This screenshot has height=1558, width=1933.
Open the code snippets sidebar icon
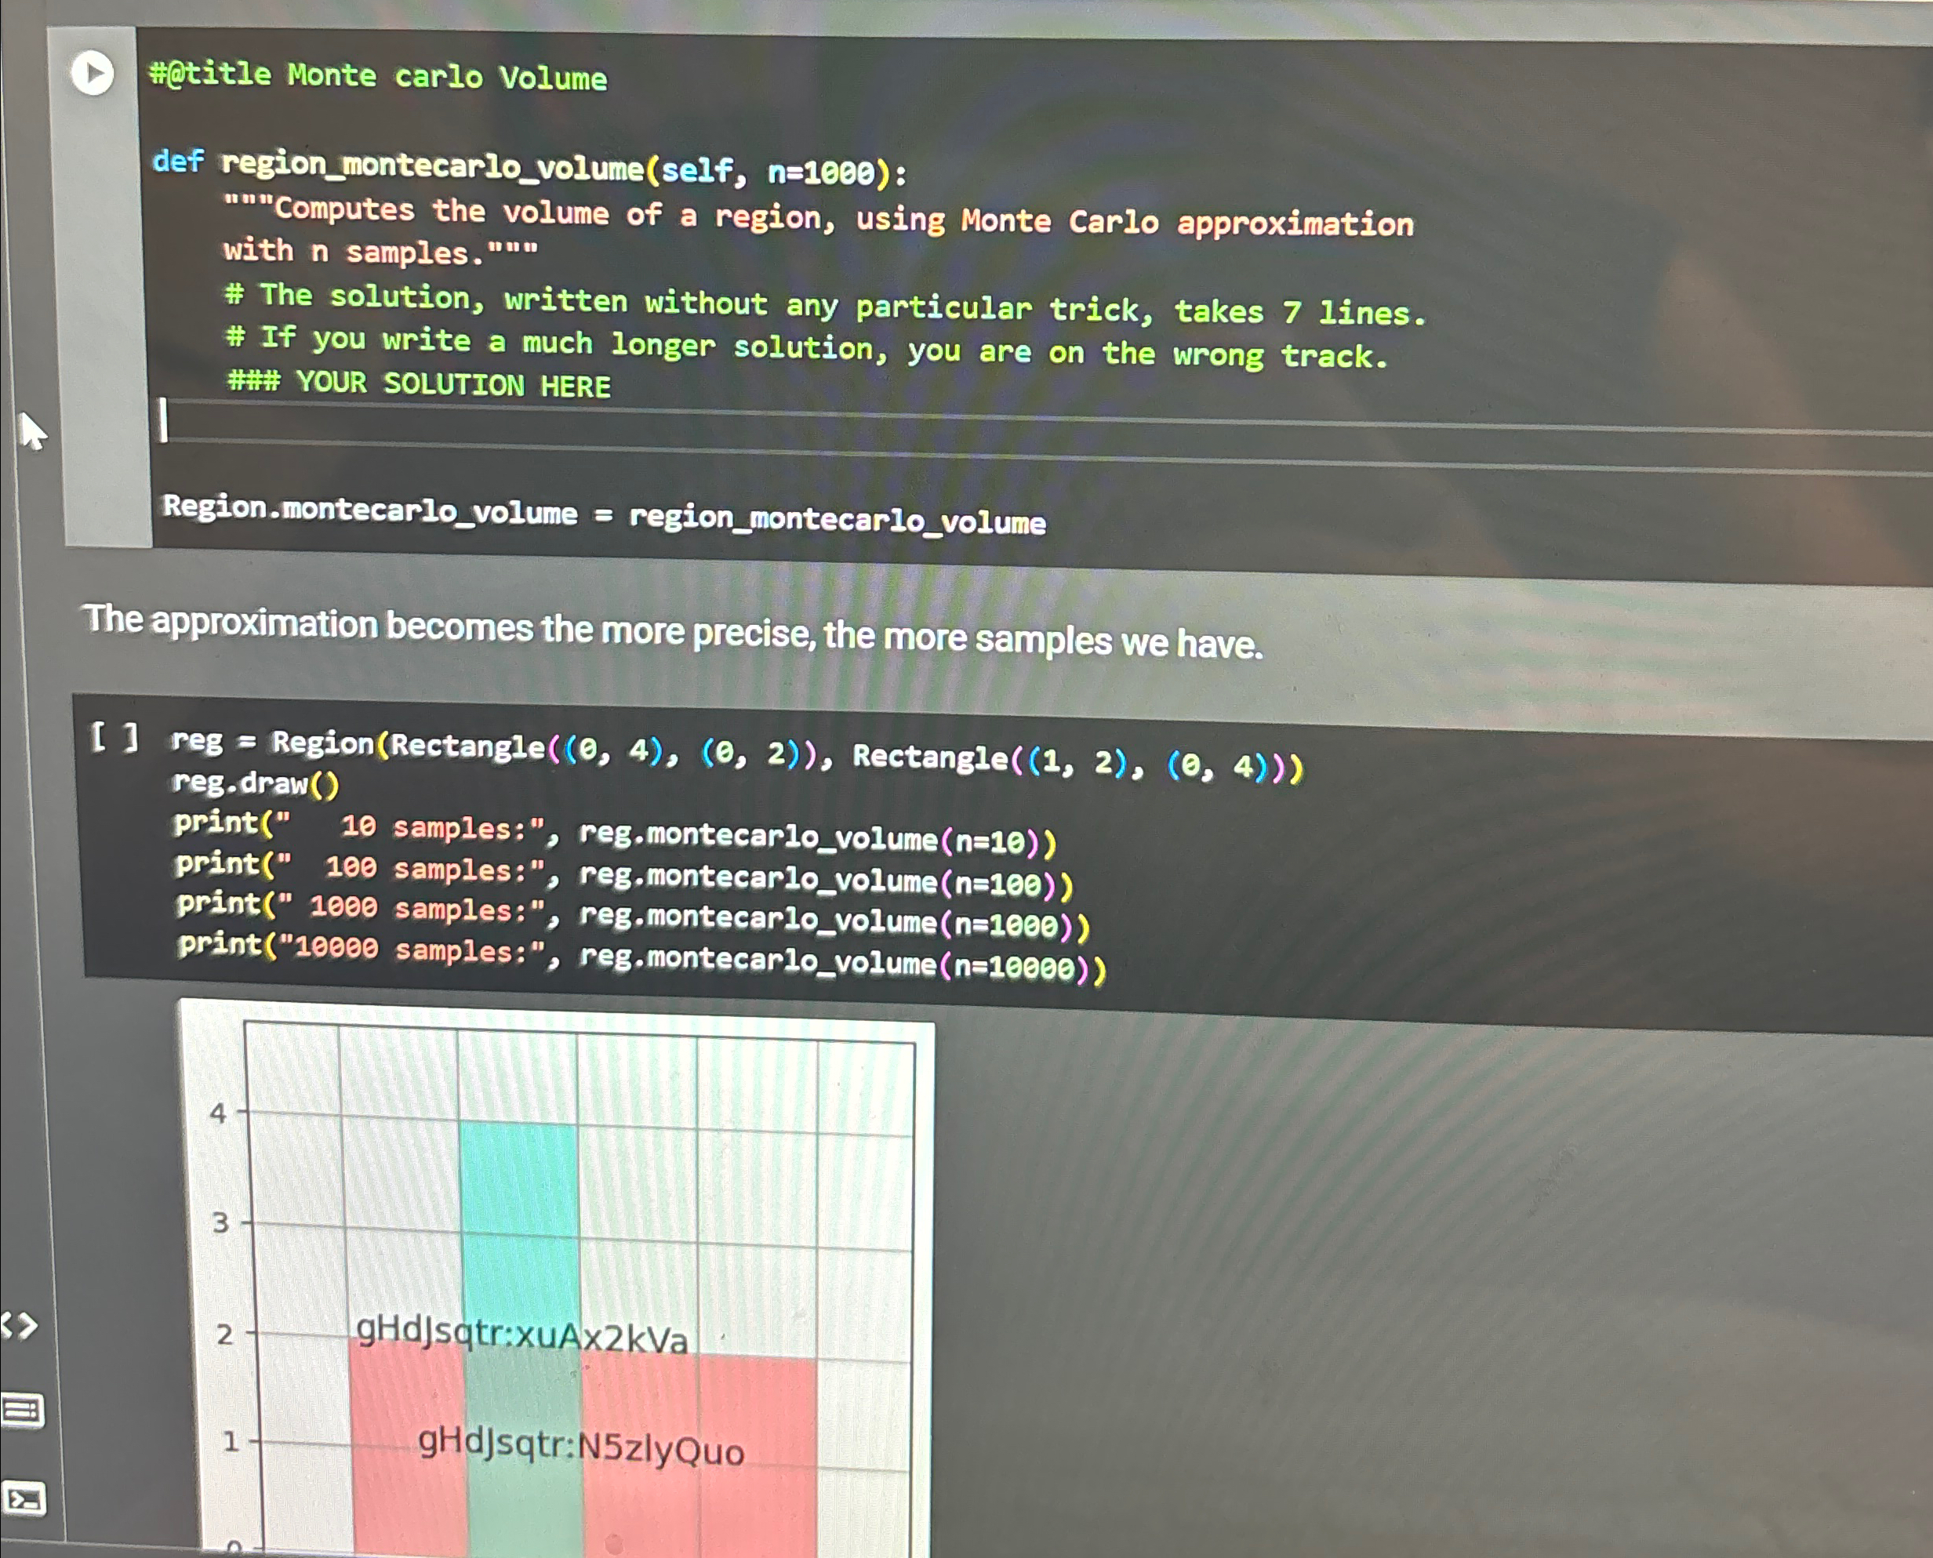point(20,1324)
